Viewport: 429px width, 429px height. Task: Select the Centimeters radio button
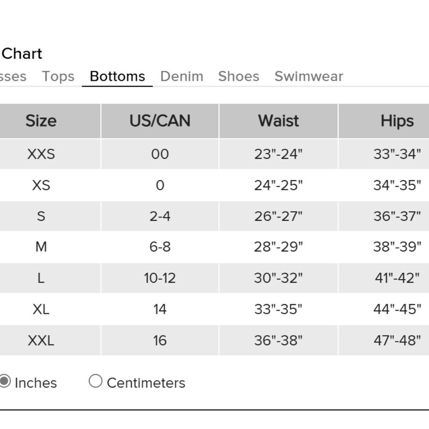(x=95, y=381)
